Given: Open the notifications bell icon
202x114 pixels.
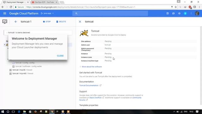Looking at the screenshot, I should (185, 13).
